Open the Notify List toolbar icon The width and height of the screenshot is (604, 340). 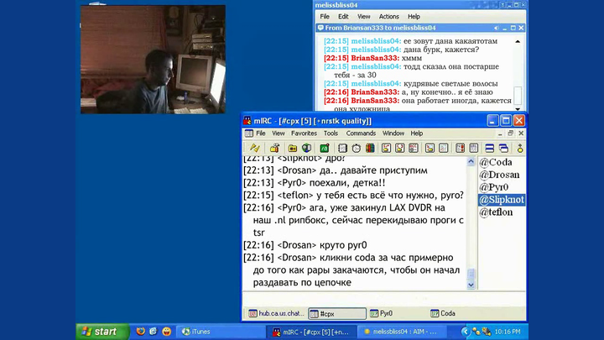[x=460, y=148]
